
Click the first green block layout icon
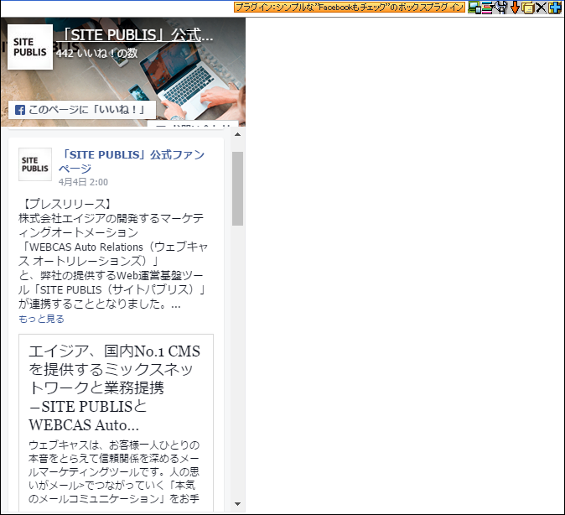474,8
